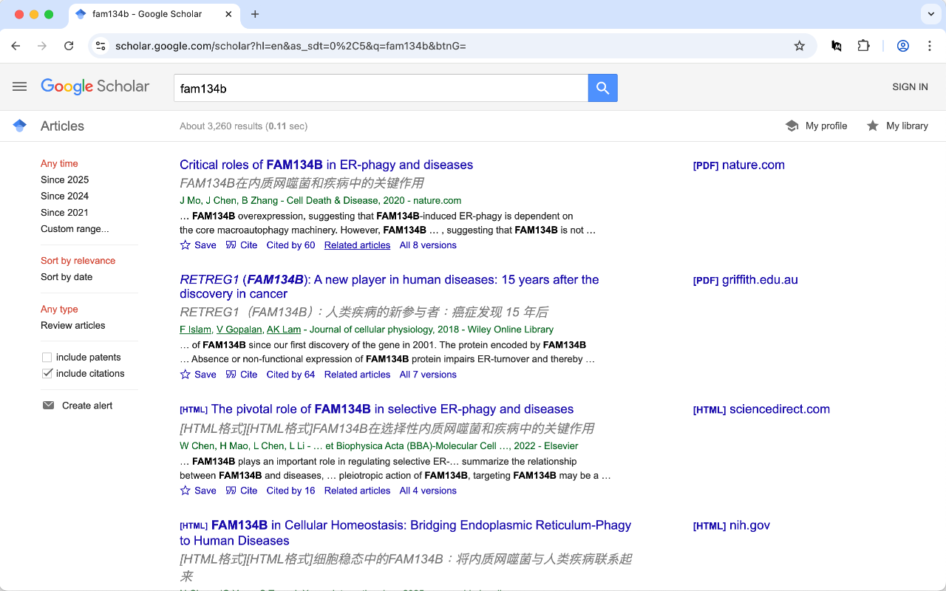Click SIGN IN link
The image size is (946, 591).
910,86
